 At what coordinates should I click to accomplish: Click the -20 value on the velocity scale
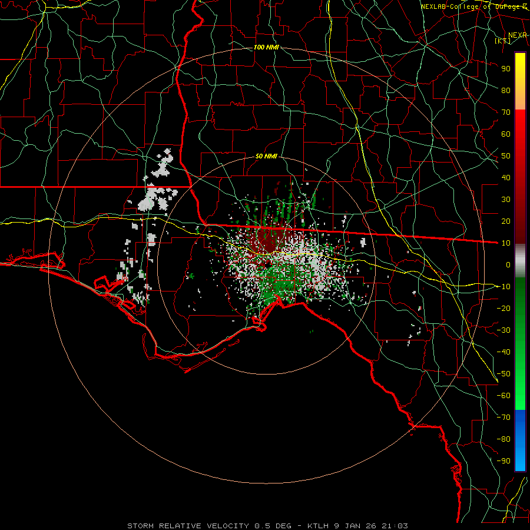pyautogui.click(x=503, y=308)
